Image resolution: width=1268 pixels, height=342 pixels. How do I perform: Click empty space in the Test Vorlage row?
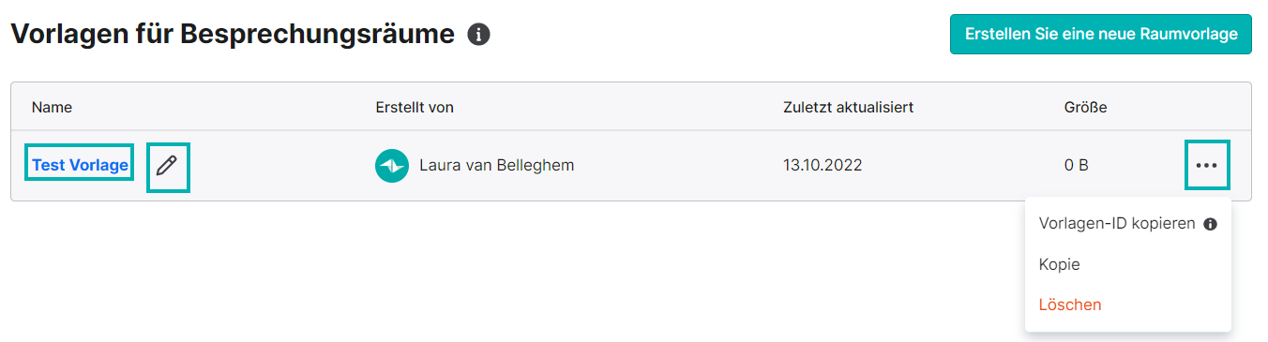(x=675, y=166)
